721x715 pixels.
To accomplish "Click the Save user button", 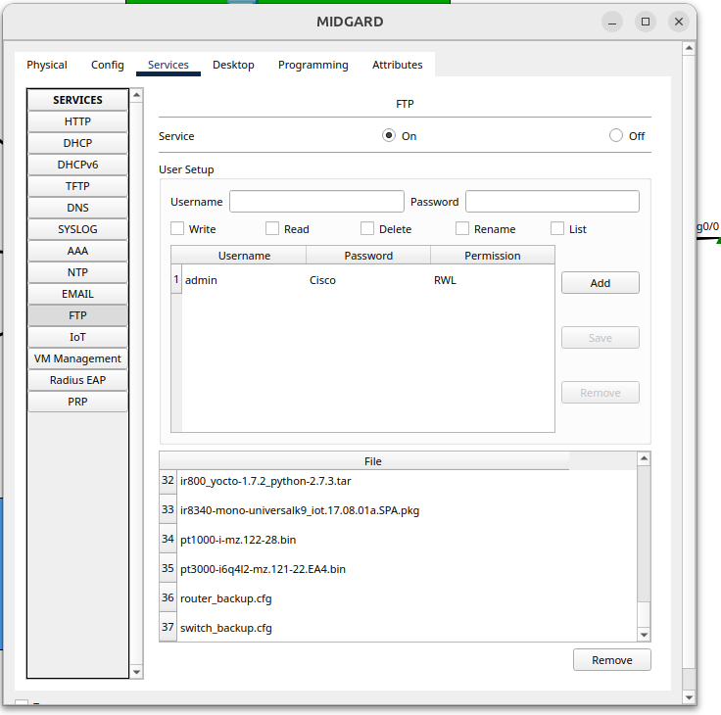I will pos(601,338).
